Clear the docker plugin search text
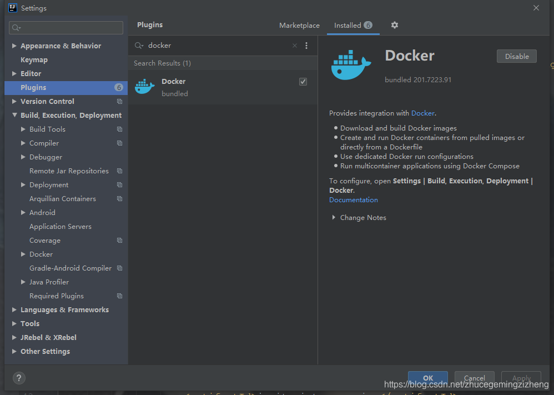The height and width of the screenshot is (395, 554). coord(295,46)
